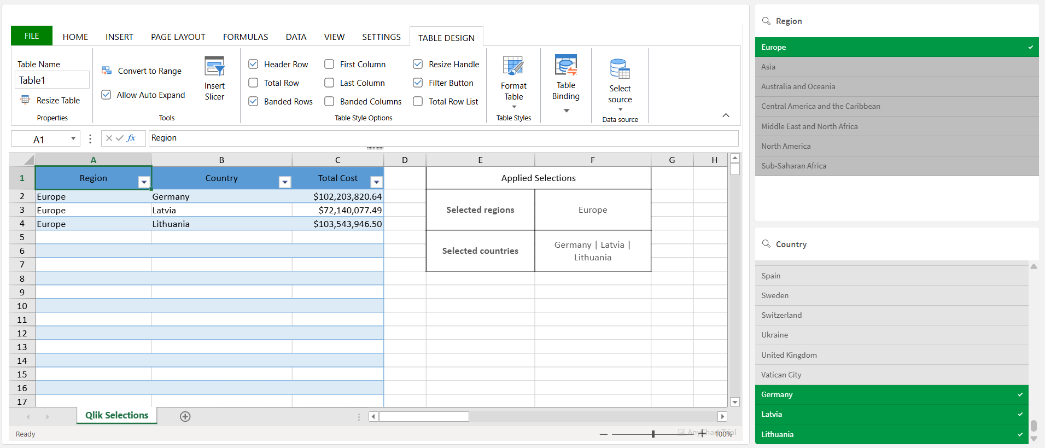
Task: Open the Country column filter dropdown
Action: tap(284, 182)
